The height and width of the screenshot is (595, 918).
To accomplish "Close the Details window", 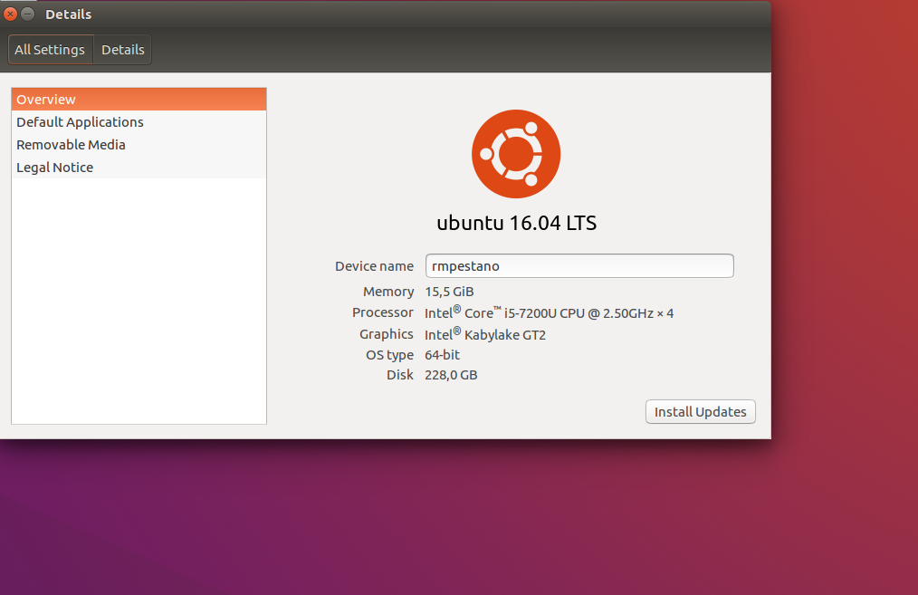I will (11, 14).
